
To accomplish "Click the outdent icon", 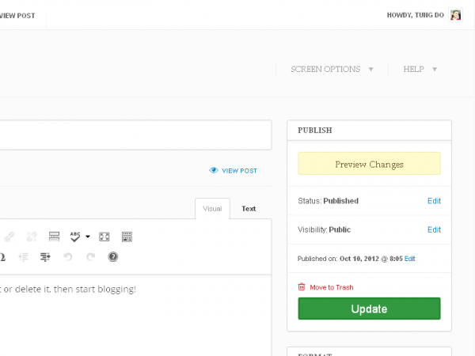I will (23, 257).
